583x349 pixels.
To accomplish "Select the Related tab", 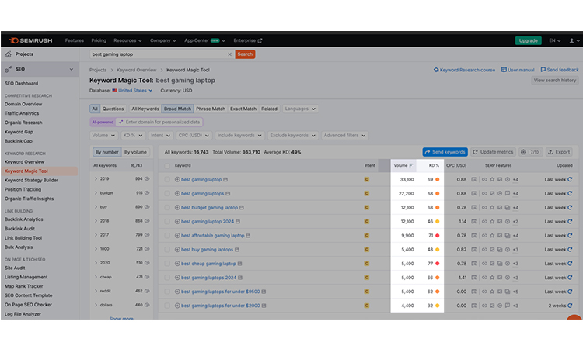I will (x=269, y=109).
